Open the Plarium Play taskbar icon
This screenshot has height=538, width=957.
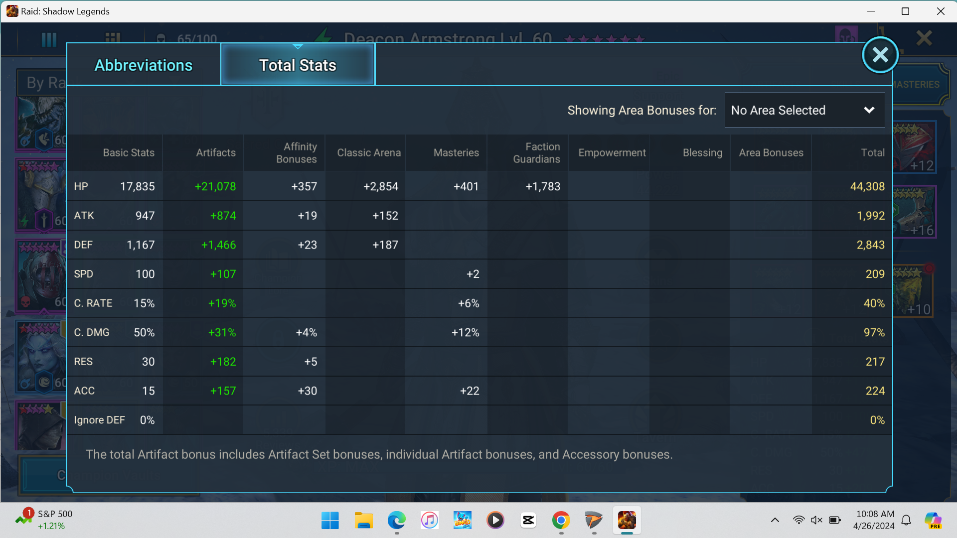click(x=594, y=521)
